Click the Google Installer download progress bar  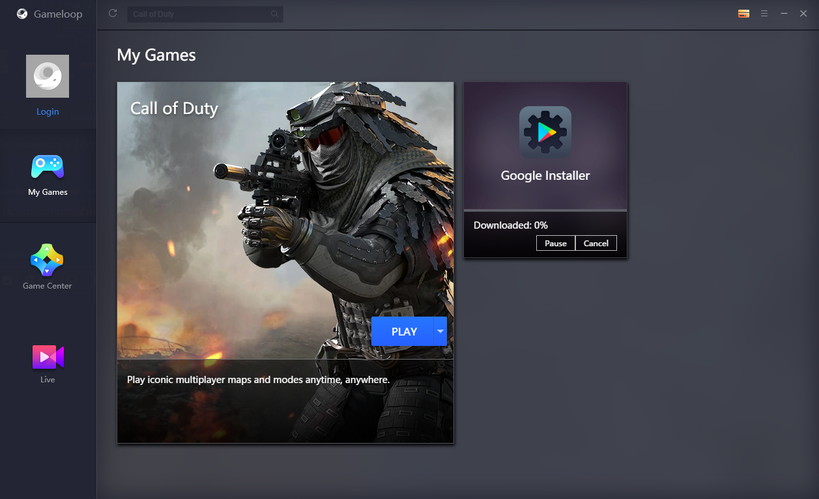tap(545, 210)
